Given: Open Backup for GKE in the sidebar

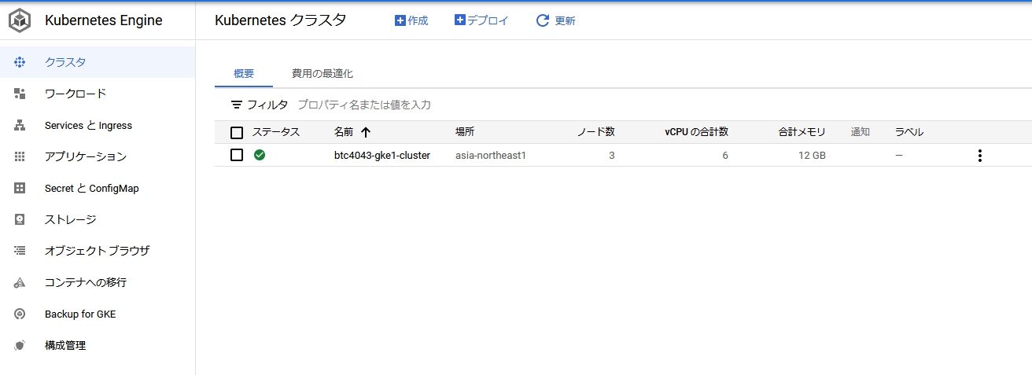Looking at the screenshot, I should (x=98, y=314).
